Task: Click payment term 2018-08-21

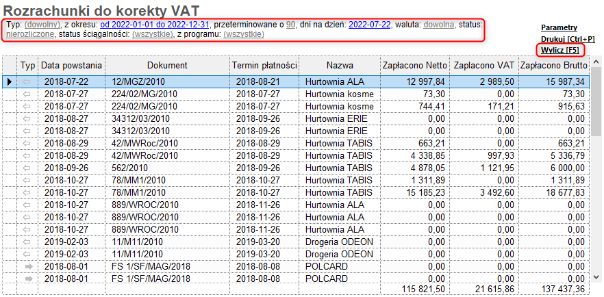Action: tap(257, 81)
